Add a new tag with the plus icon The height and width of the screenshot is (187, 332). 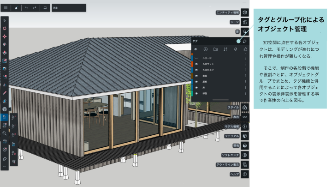pyautogui.click(x=205, y=49)
